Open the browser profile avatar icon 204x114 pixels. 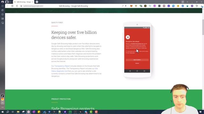3,2
